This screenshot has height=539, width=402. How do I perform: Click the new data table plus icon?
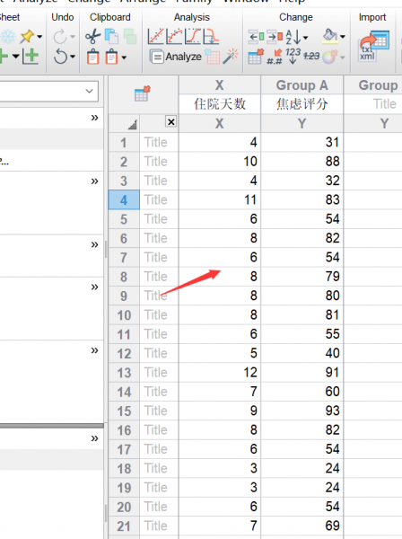pyautogui.click(x=31, y=56)
